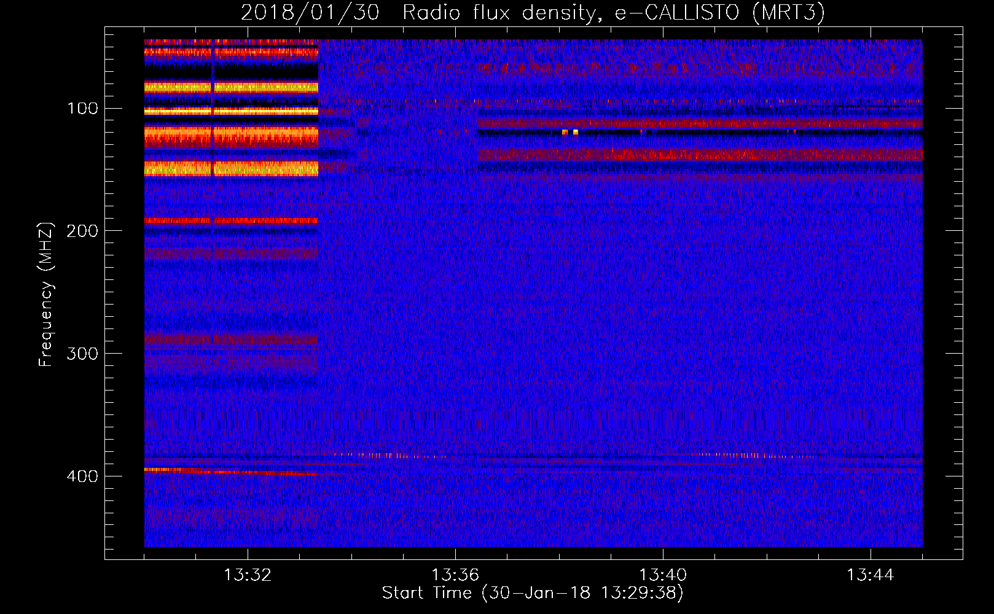Click the red band near 190 MHz, before 13:33

pyautogui.click(x=231, y=220)
